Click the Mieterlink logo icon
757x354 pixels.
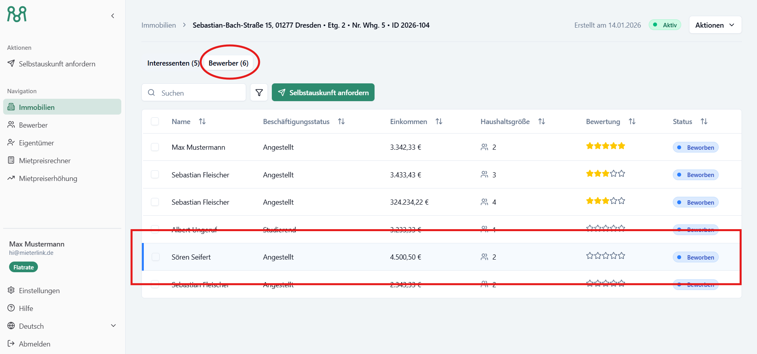[x=17, y=14]
